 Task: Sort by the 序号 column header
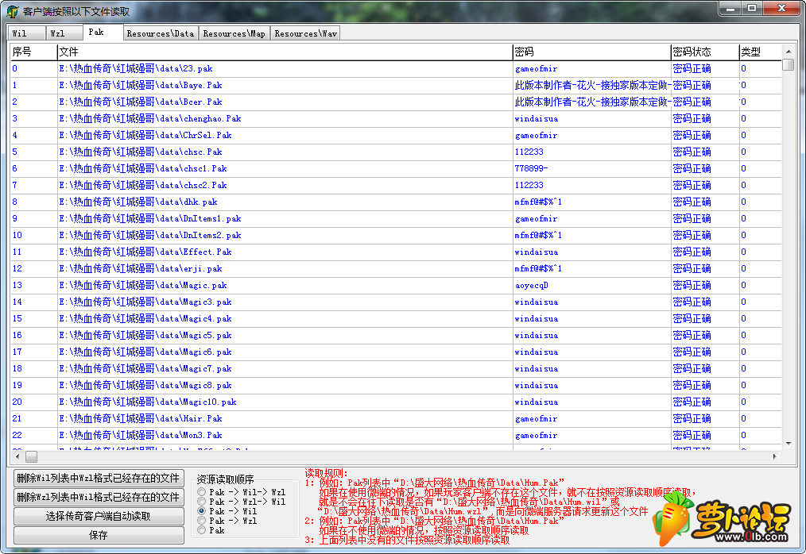coord(33,52)
